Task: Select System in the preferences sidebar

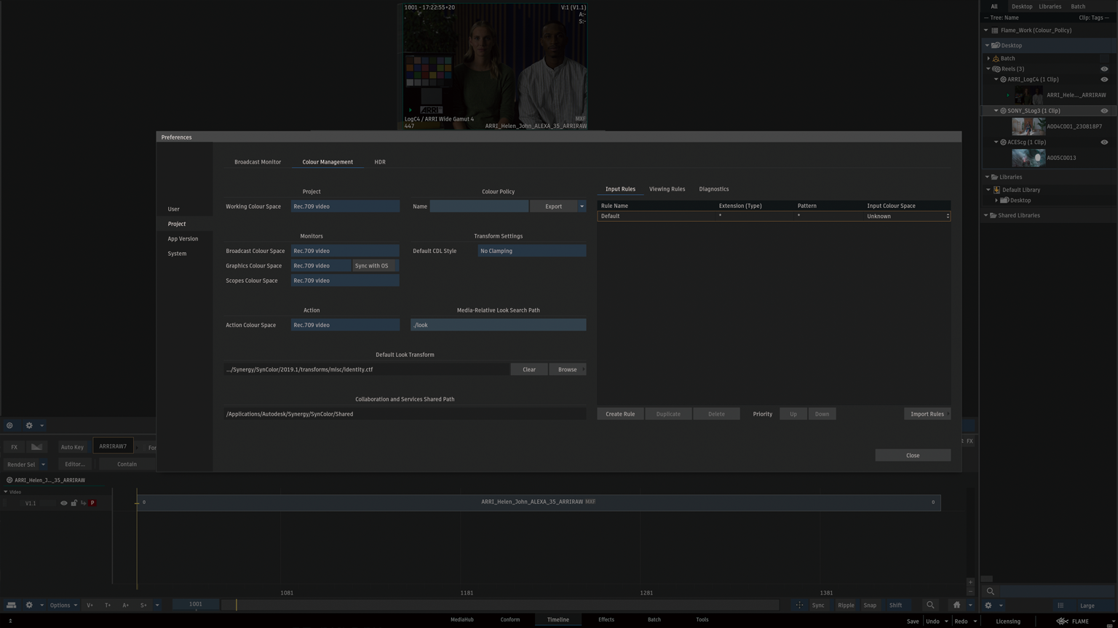Action: click(177, 254)
